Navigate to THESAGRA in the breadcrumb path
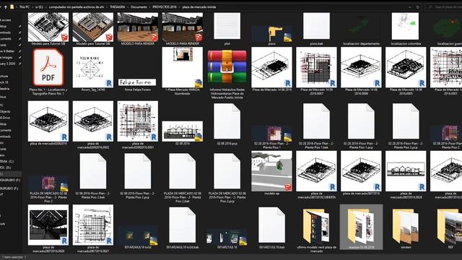The height and width of the screenshot is (260, 462). click(117, 6)
